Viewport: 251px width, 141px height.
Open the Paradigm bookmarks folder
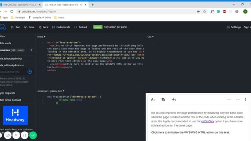coord(18,18)
